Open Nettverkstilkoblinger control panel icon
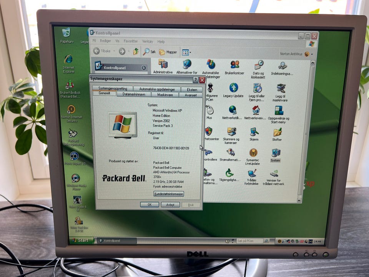The image size is (369, 277). coord(232,112)
